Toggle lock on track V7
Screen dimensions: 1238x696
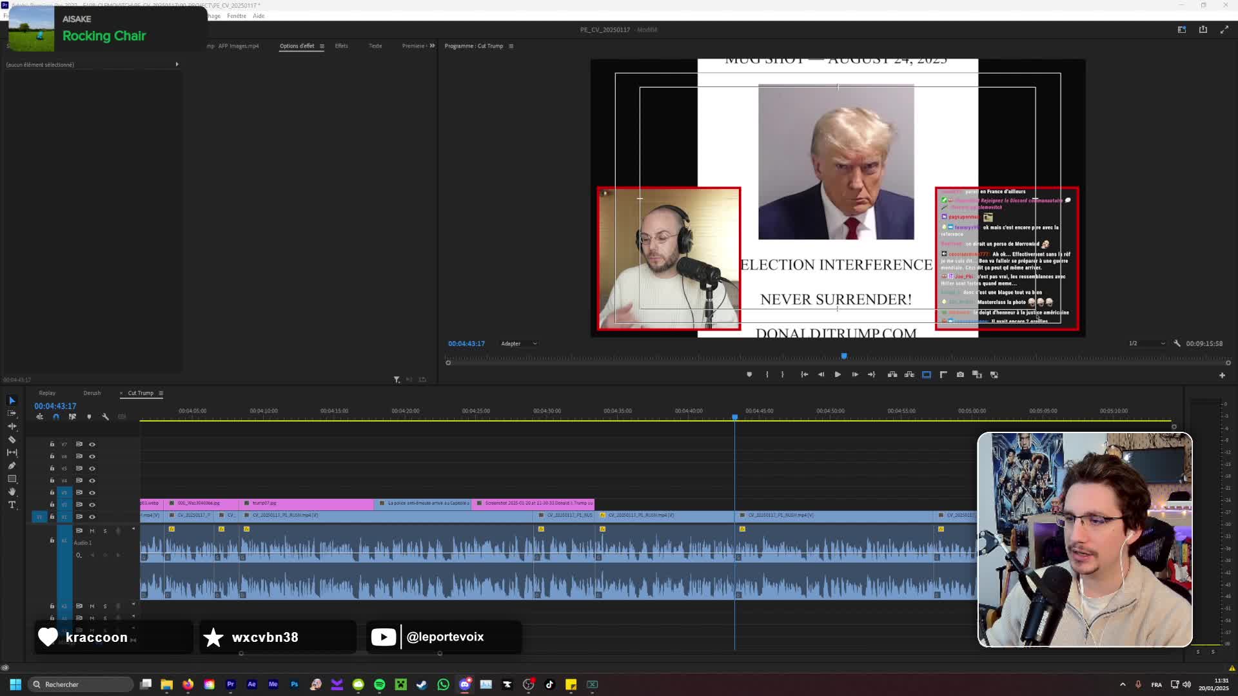pos(52,444)
